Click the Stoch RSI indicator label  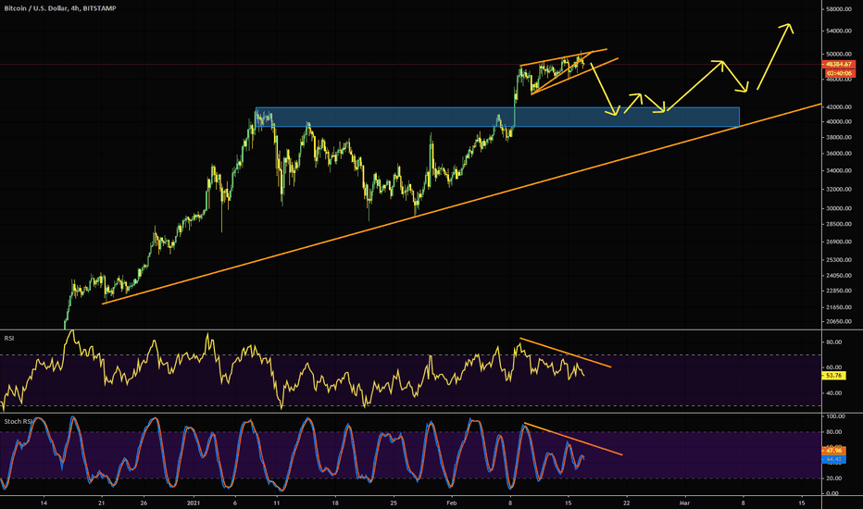pos(19,421)
